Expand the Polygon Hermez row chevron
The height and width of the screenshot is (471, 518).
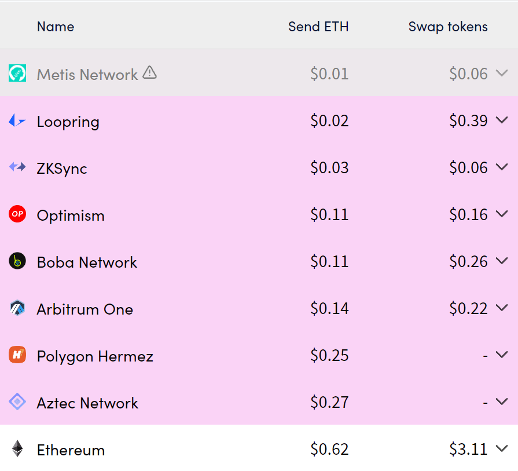[x=502, y=355]
